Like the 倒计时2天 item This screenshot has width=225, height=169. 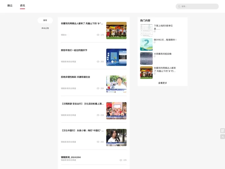click(x=155, y=42)
